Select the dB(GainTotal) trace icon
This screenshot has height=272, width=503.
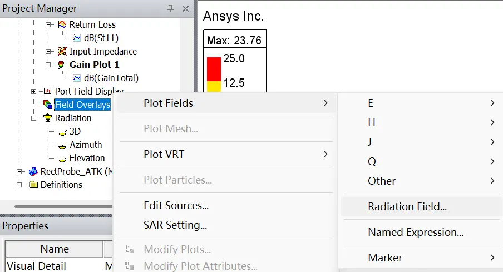click(x=77, y=78)
